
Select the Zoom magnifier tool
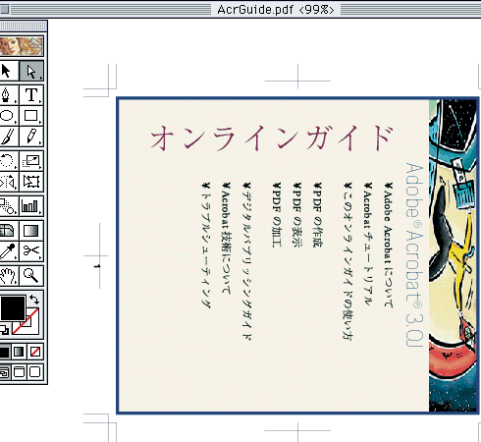(31, 276)
